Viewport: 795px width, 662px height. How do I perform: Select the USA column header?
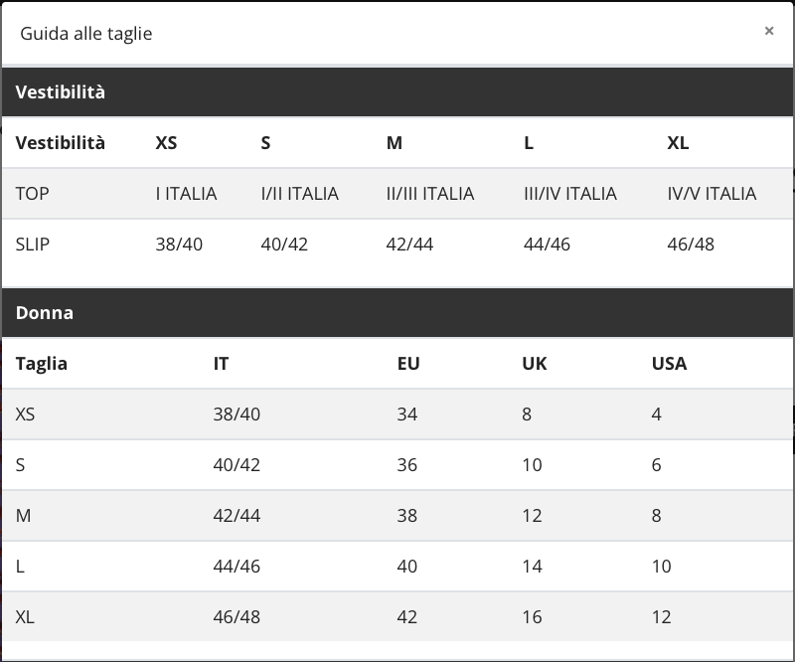[x=669, y=364]
